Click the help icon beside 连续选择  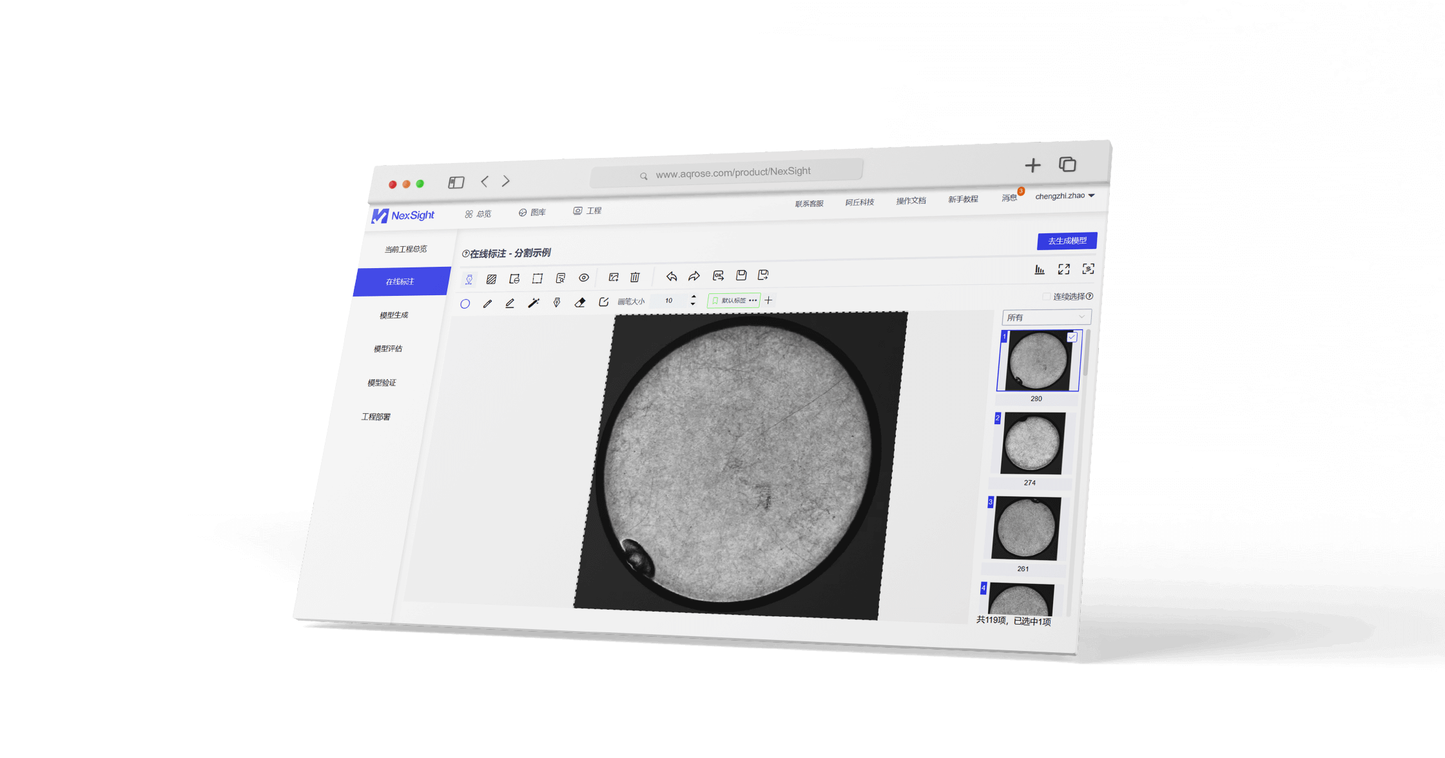1089,296
